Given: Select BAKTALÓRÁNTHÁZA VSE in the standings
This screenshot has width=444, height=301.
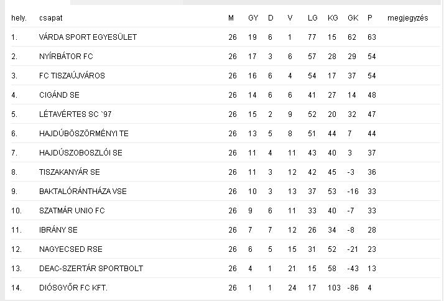Looking at the screenshot, I should pos(83,191).
